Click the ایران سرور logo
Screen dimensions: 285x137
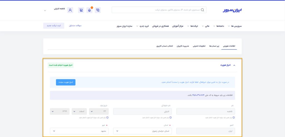(x=232, y=10)
